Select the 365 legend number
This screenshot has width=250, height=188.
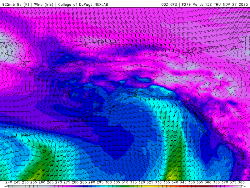[x=216, y=182]
